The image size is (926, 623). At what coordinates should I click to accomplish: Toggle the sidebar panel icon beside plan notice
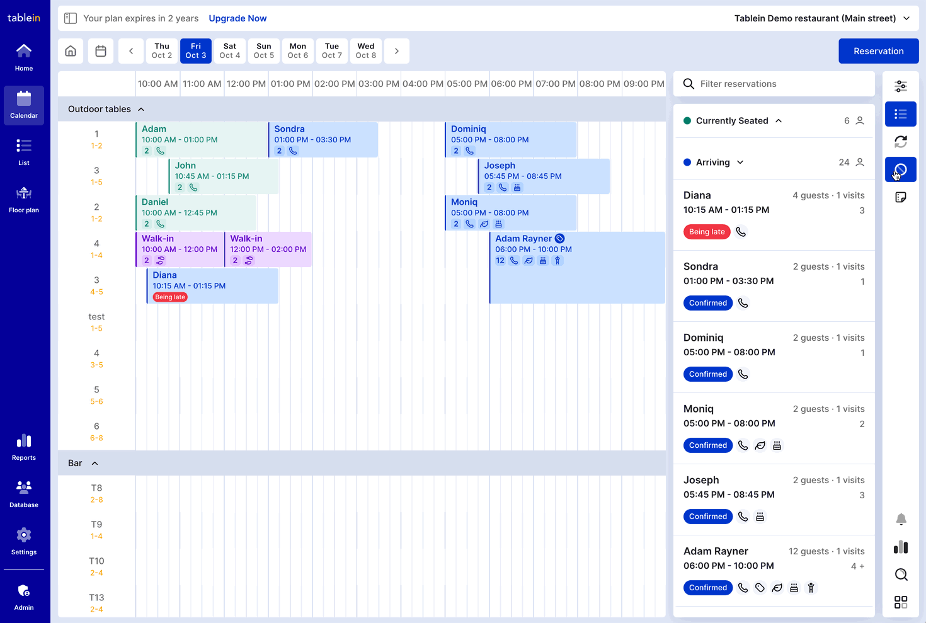[71, 18]
